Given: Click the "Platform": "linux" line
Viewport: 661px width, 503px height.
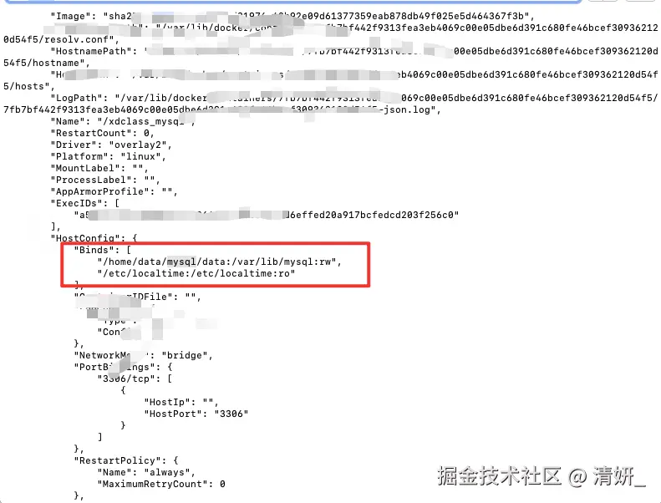Looking at the screenshot, I should coord(109,156).
